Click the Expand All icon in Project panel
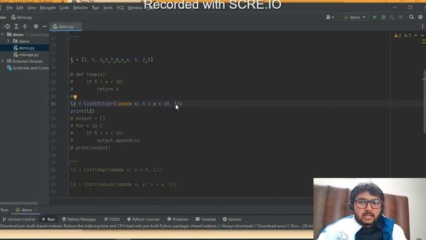The width and height of the screenshot is (426, 240). pyautogui.click(x=16, y=27)
